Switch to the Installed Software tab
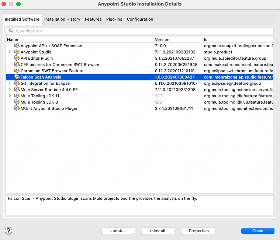This screenshot has width=280, height=240. coord(22,19)
